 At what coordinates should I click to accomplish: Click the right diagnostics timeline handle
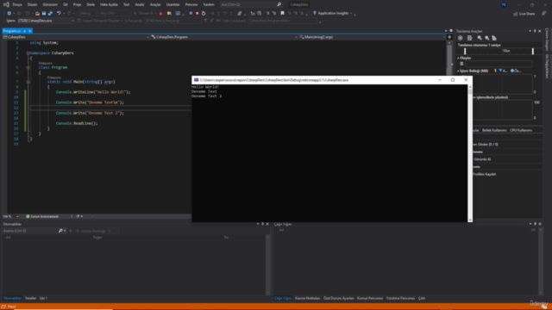click(533, 52)
